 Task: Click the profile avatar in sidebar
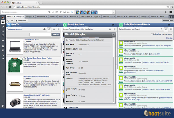pos(3,17)
